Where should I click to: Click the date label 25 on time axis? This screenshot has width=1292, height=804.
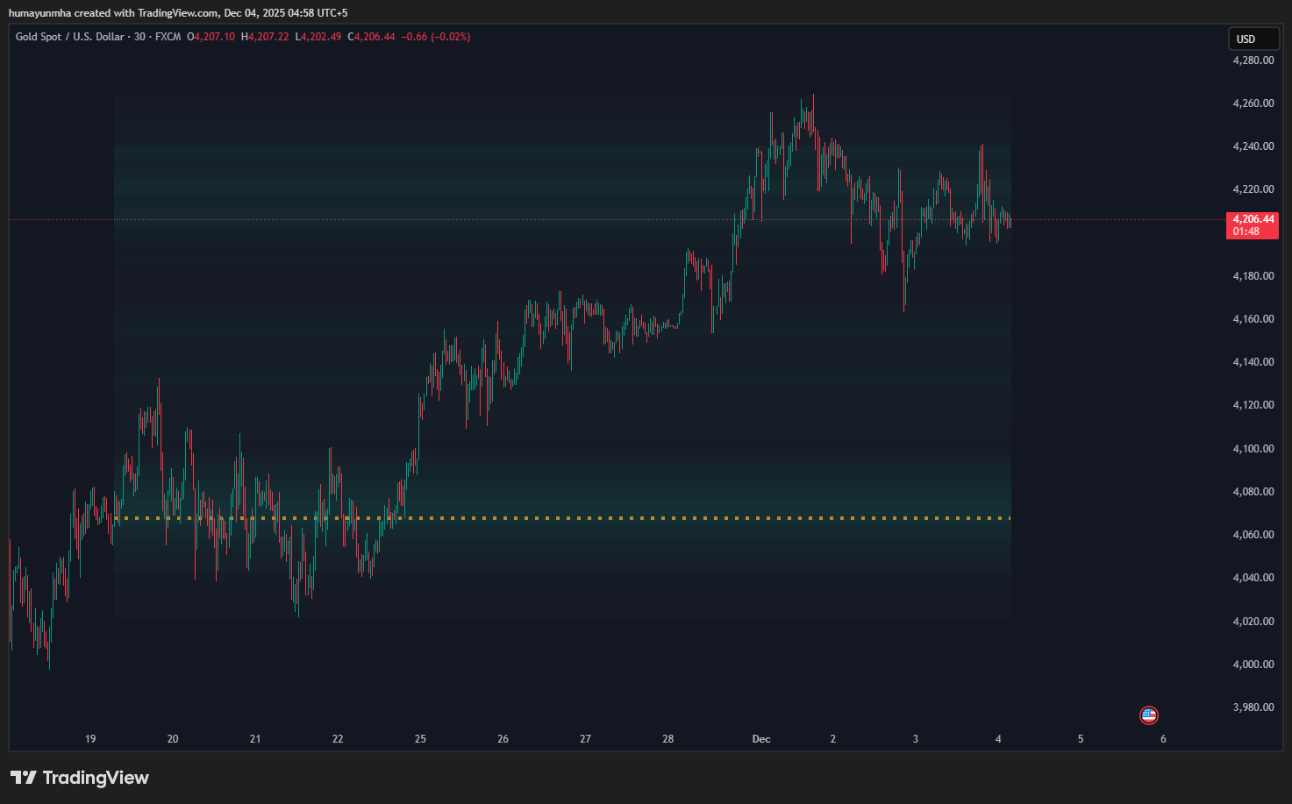(420, 739)
